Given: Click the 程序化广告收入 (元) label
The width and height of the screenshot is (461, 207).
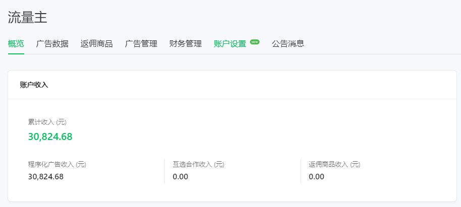Looking at the screenshot, I should [57, 165].
